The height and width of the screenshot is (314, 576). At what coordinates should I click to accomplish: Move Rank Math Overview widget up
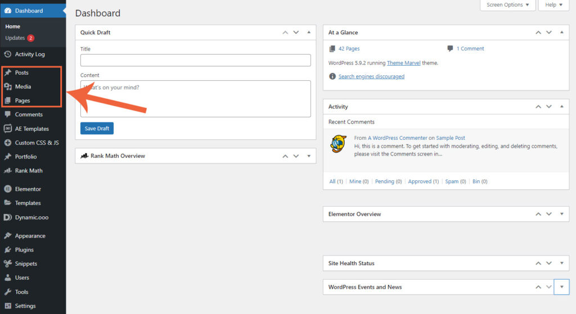tap(285, 156)
